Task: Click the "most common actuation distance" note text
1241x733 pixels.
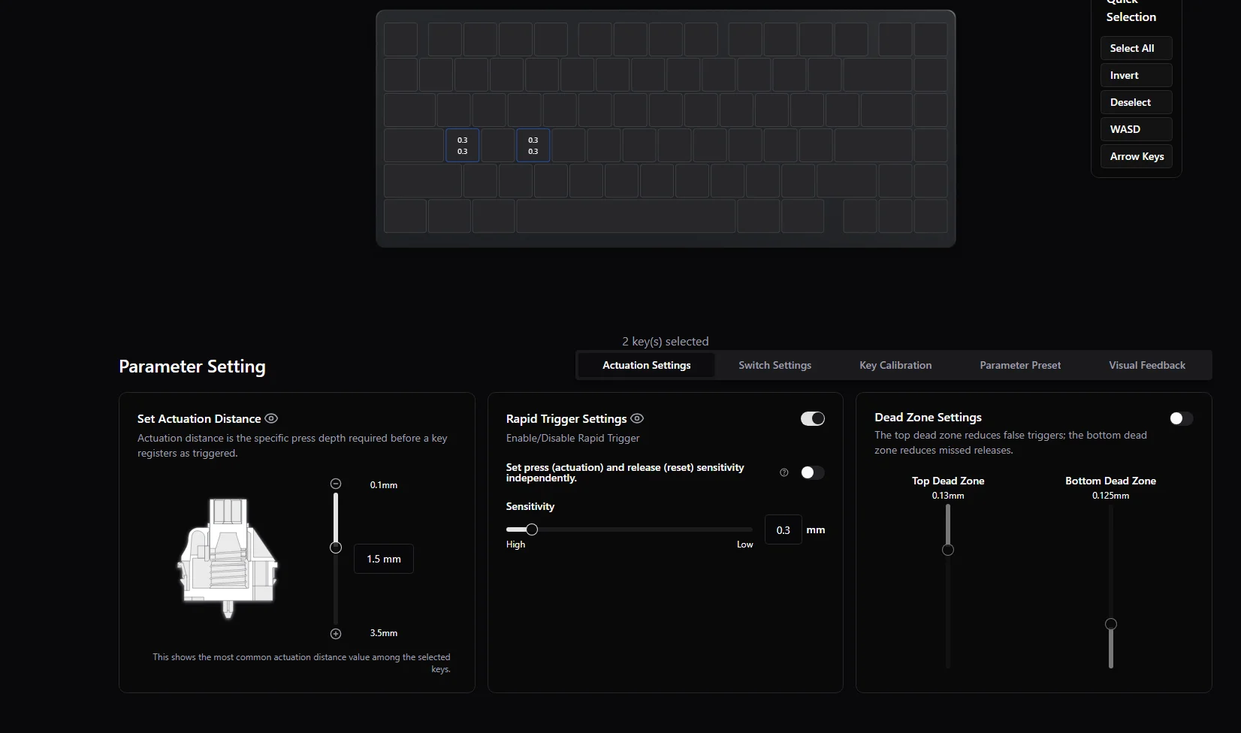Action: click(302, 662)
